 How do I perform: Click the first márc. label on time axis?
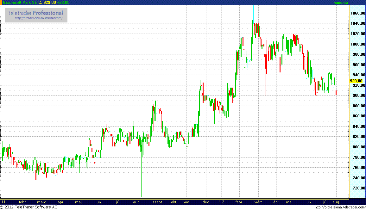coord(42,202)
